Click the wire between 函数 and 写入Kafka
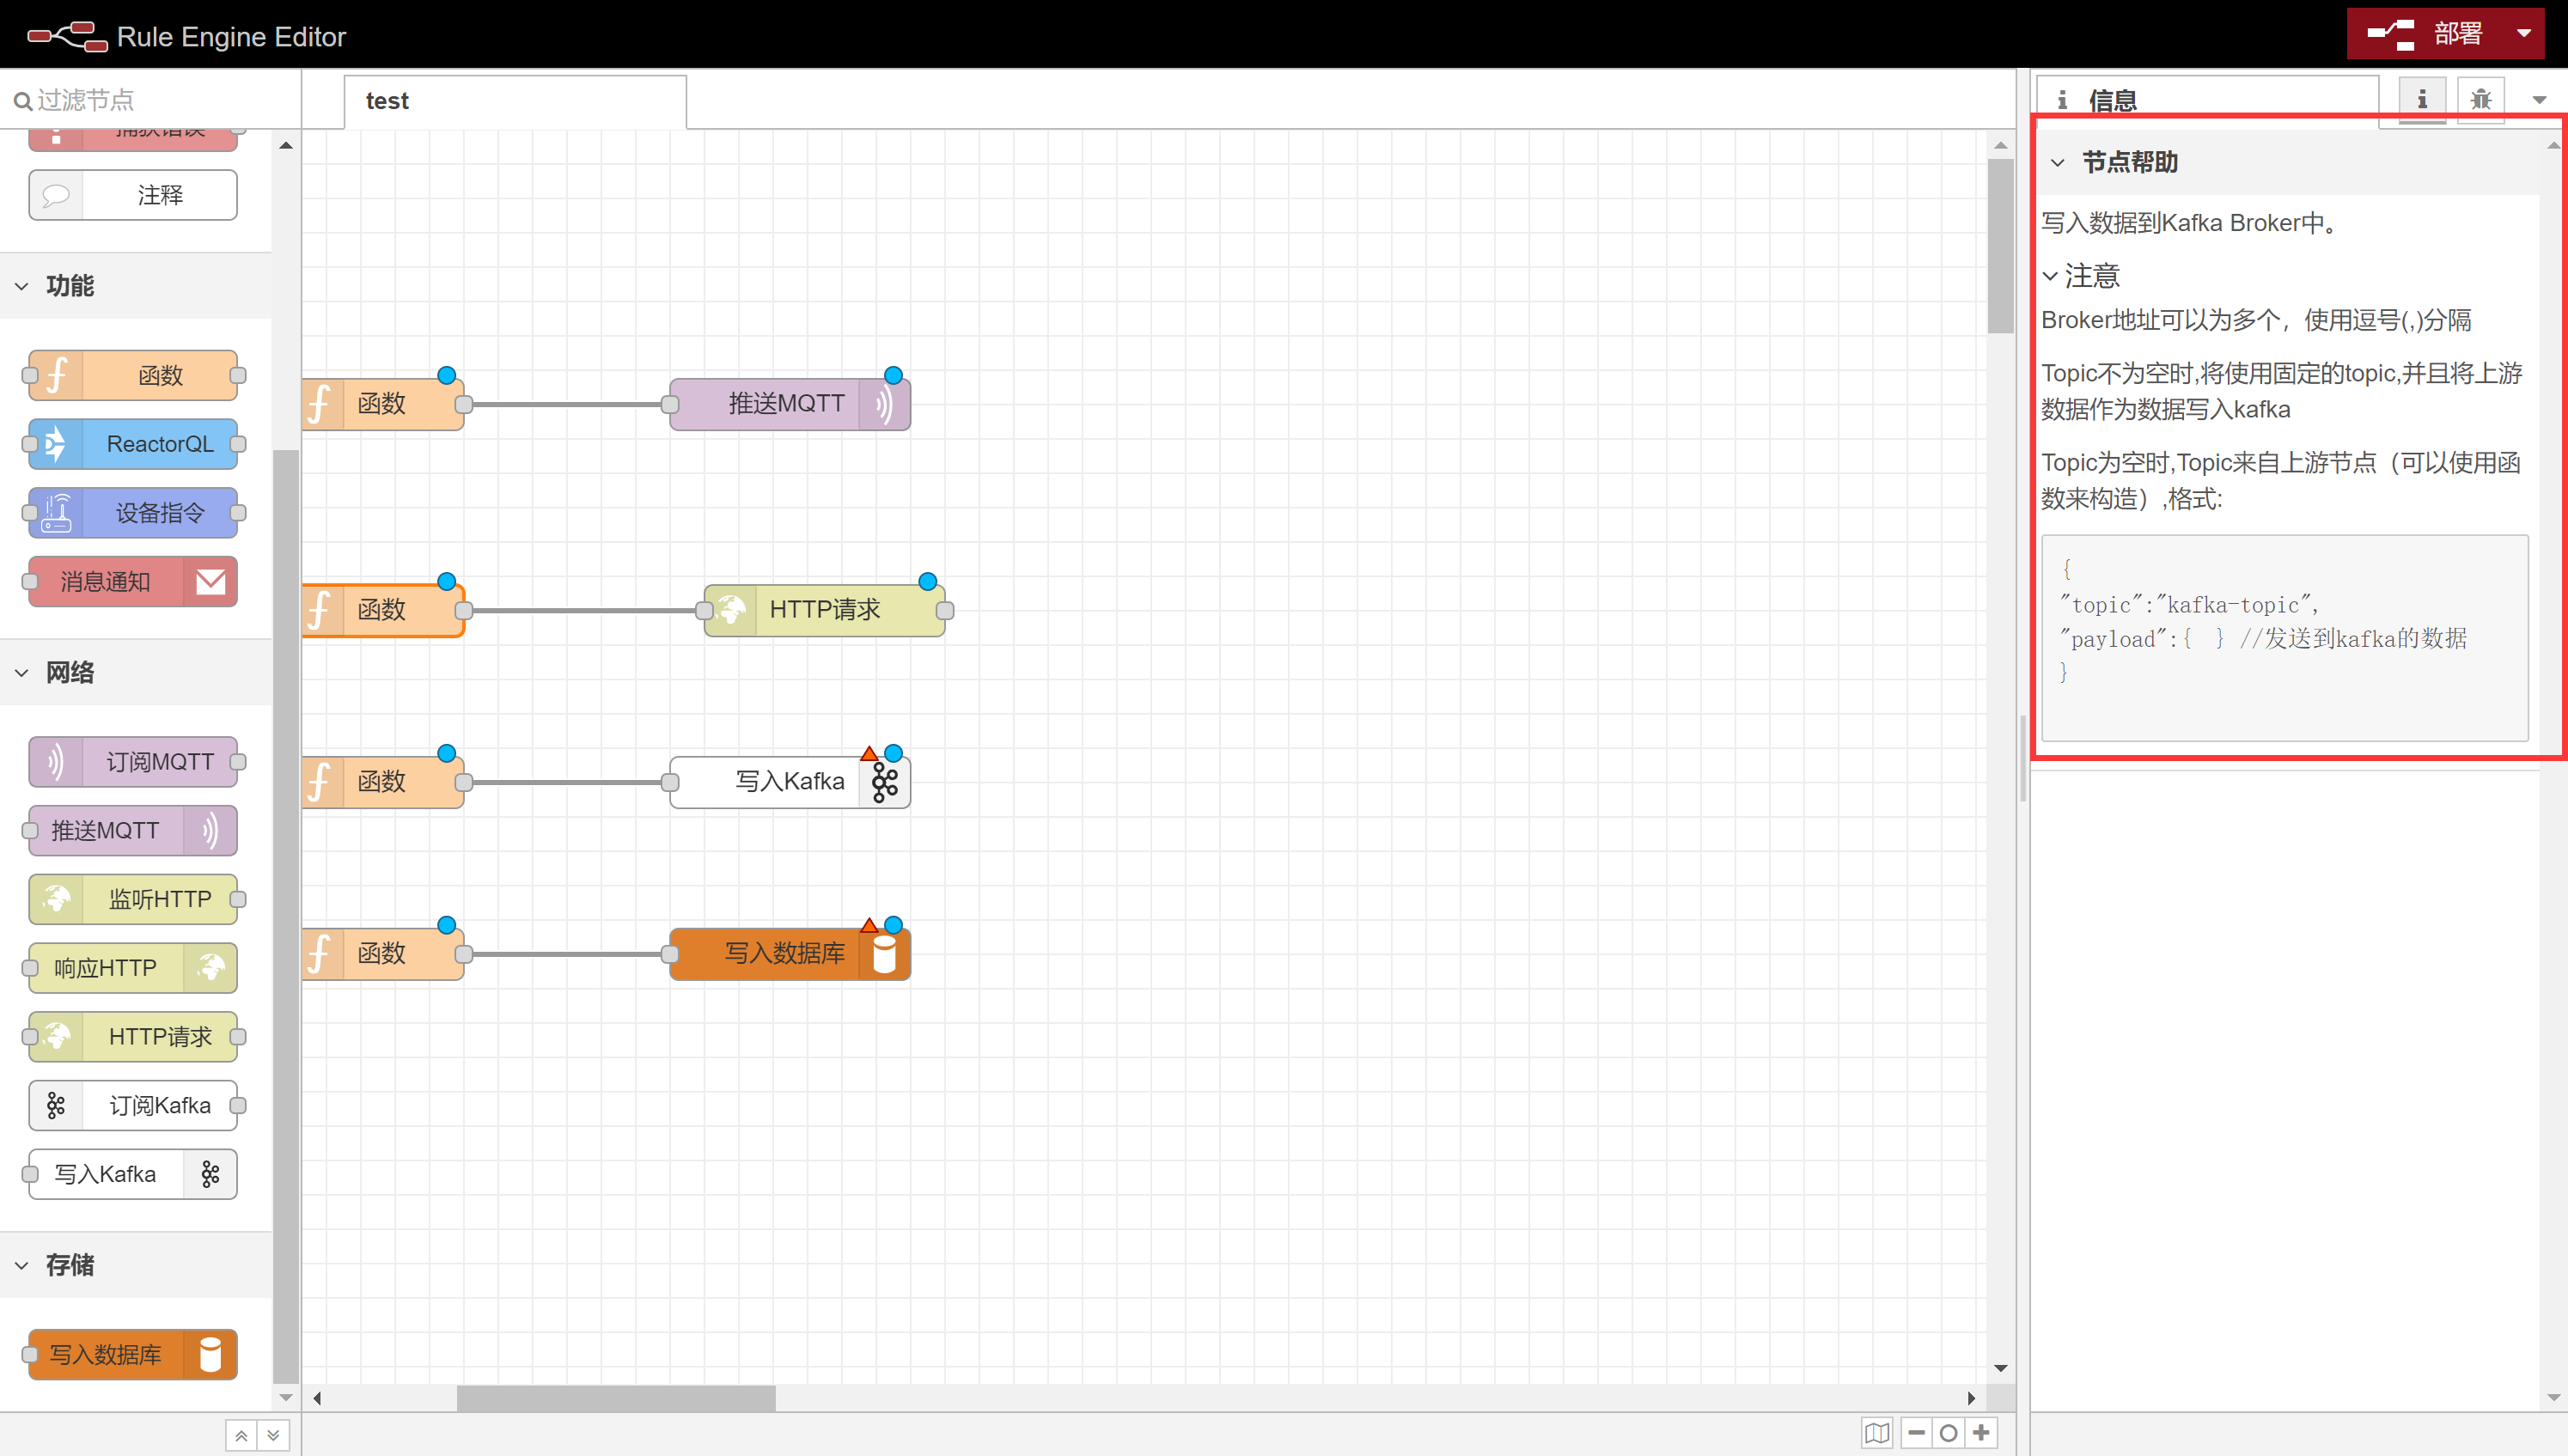The height and width of the screenshot is (1456, 2568). pyautogui.click(x=567, y=782)
